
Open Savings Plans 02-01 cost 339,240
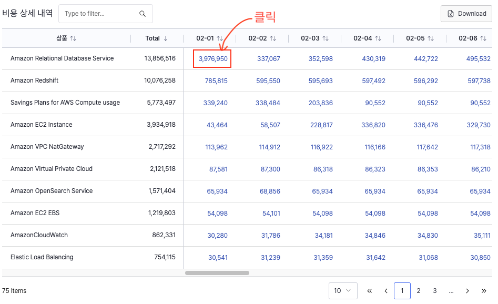[x=215, y=103]
